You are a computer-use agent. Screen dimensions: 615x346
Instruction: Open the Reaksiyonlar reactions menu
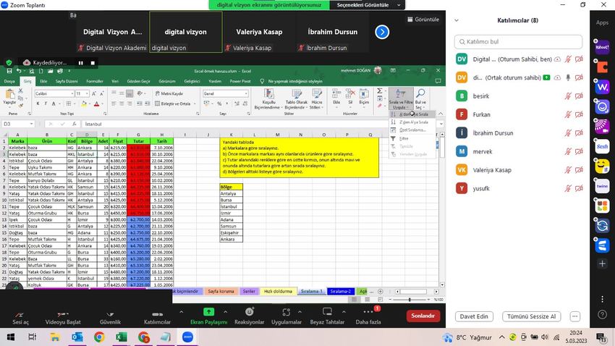point(249,317)
